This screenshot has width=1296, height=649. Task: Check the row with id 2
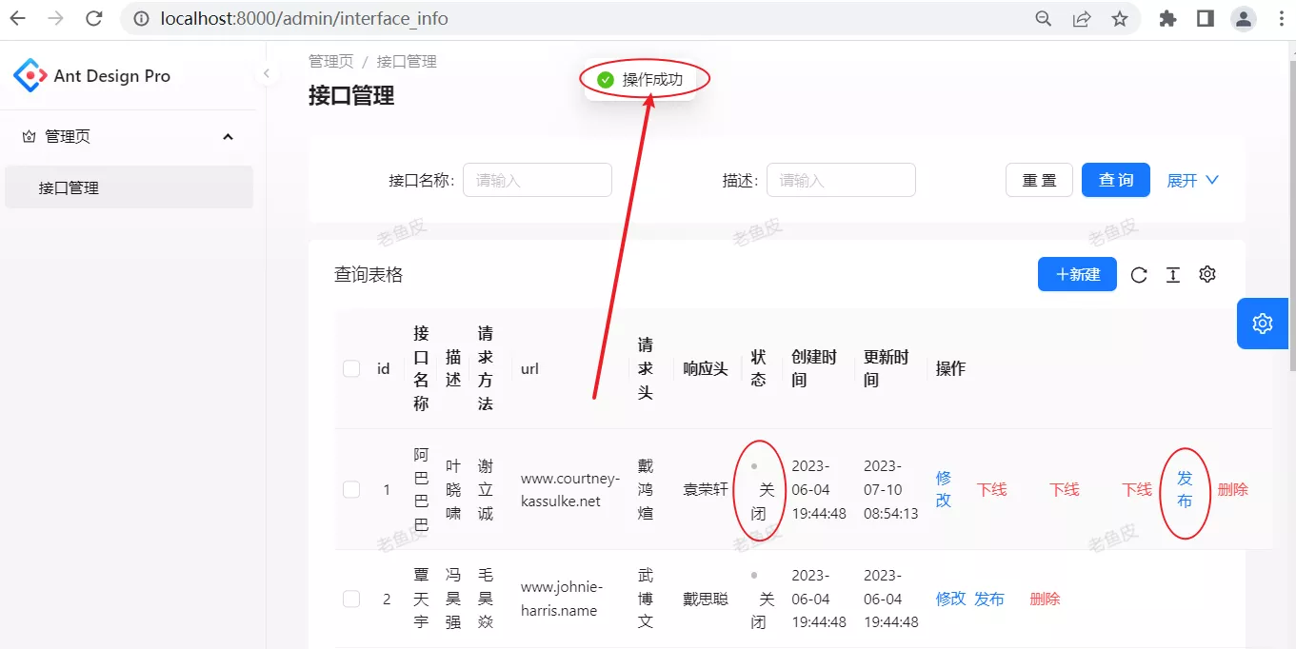click(x=351, y=599)
